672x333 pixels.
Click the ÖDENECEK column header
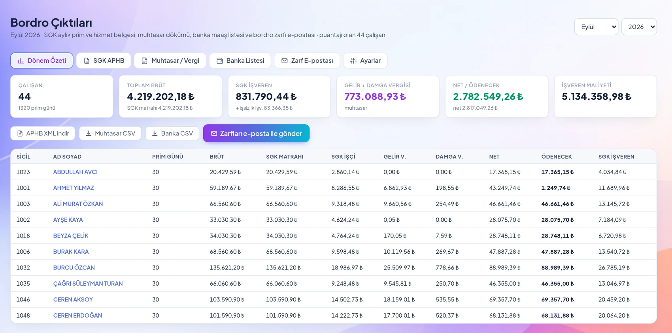coord(557,157)
